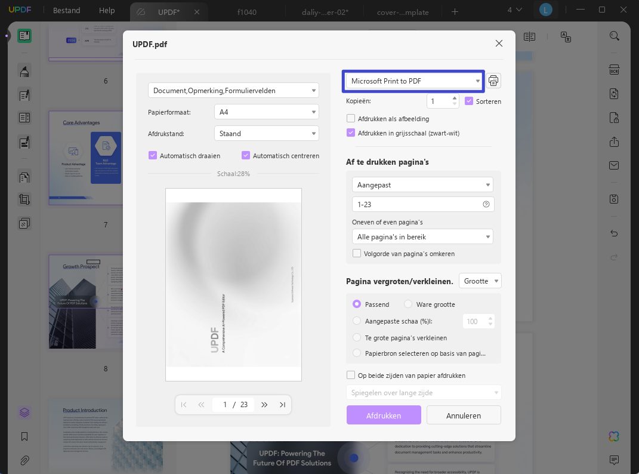639x474 pixels.
Task: Select page 7 Core Advantages thumbnail
Action: (86, 158)
